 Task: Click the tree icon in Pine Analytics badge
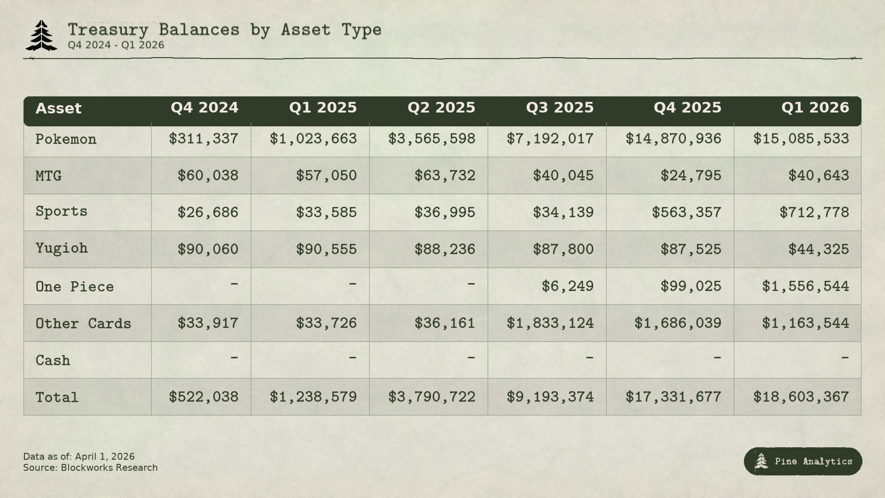(x=761, y=461)
